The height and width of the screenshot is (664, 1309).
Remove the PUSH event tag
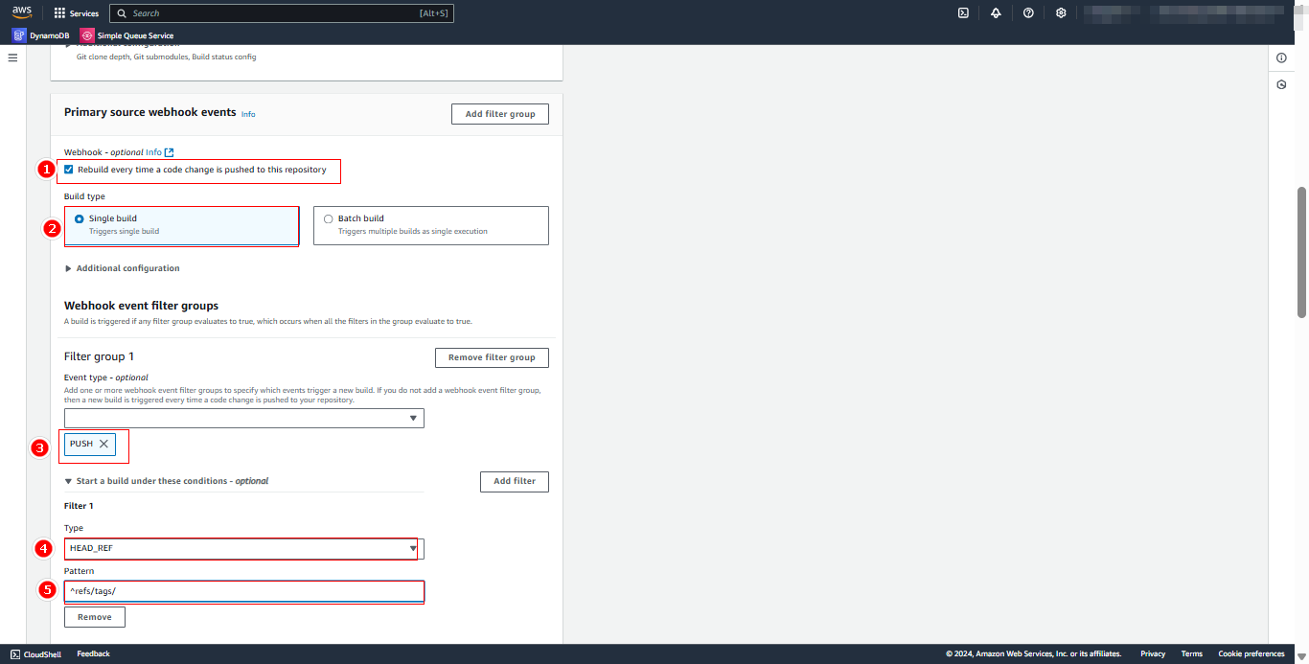coord(103,444)
